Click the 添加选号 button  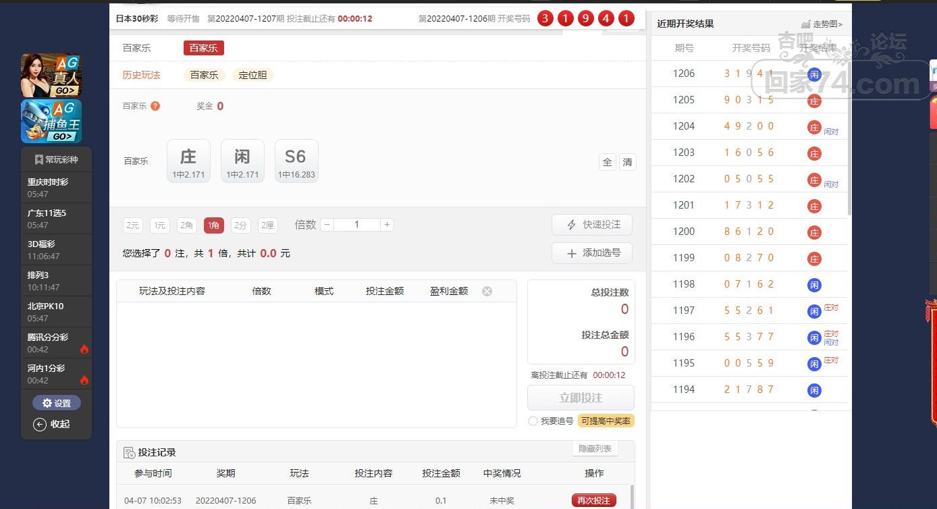(x=592, y=253)
